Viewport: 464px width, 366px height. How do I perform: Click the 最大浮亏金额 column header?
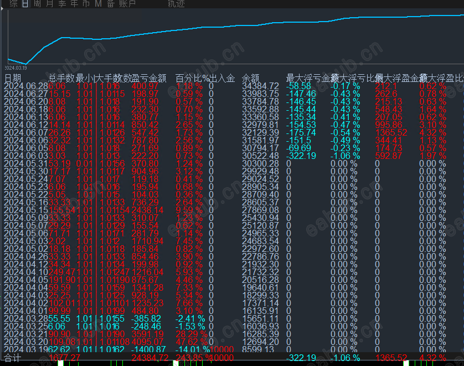[308, 79]
